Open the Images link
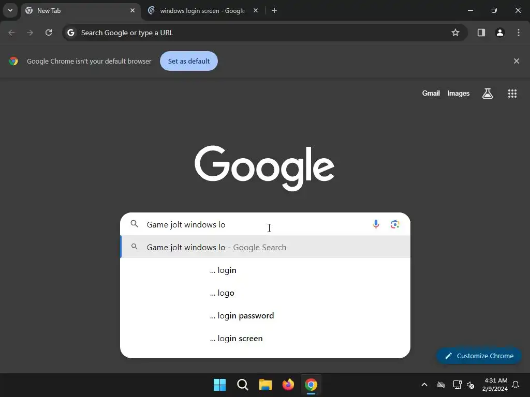Screen dimensions: 530x397 click(459, 94)
